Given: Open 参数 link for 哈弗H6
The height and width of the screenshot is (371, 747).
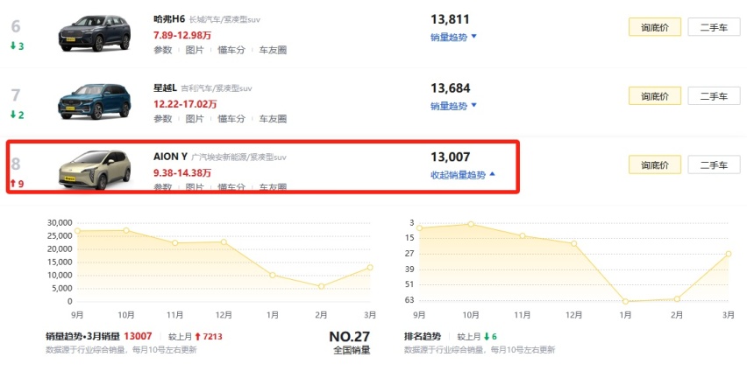Looking at the screenshot, I should tap(162, 50).
